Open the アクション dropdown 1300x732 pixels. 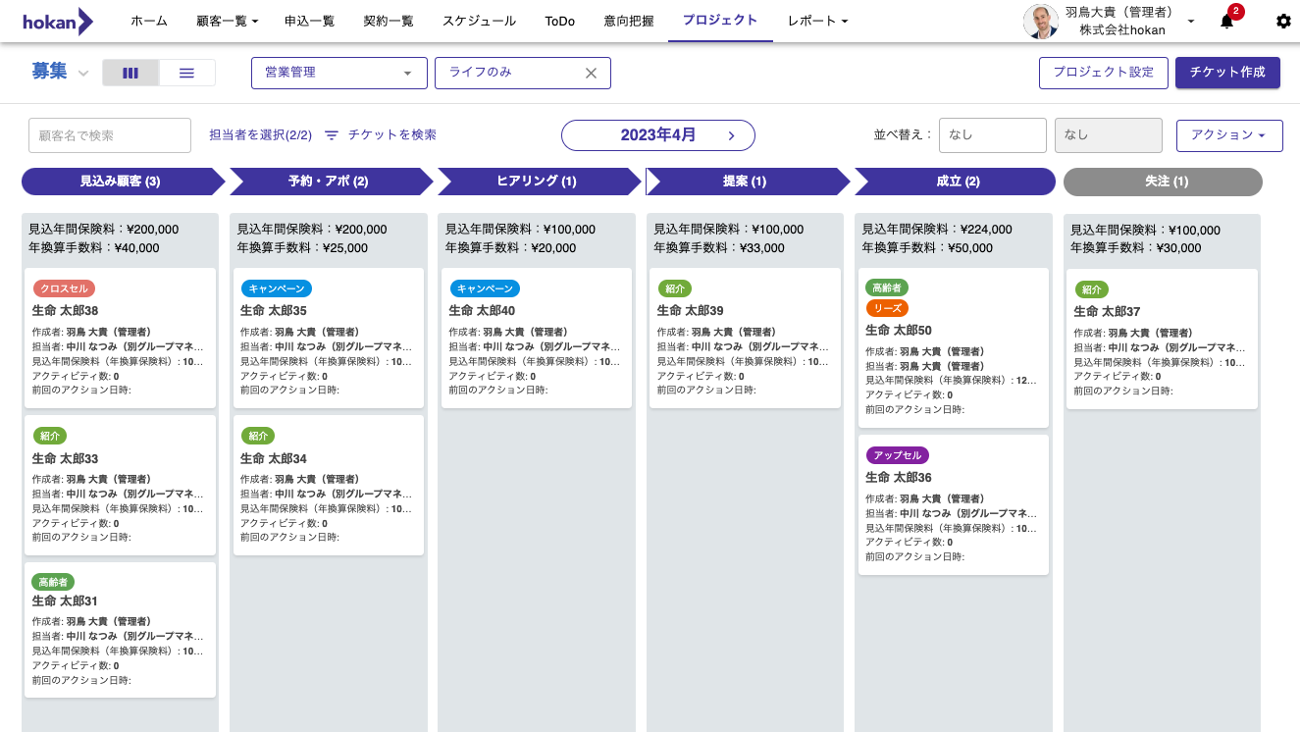click(x=1228, y=135)
